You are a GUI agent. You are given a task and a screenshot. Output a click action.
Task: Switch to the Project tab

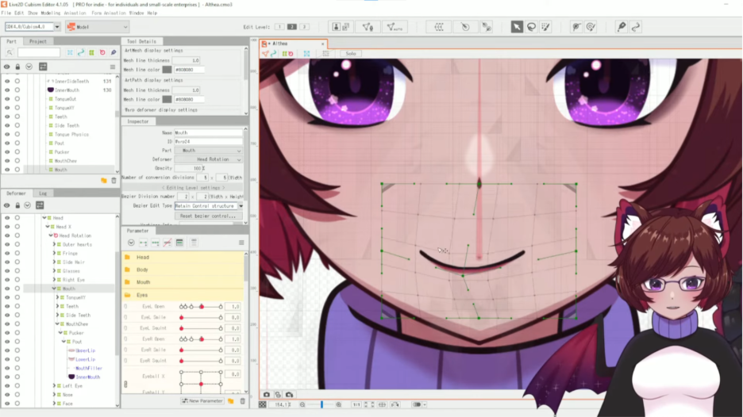click(37, 41)
